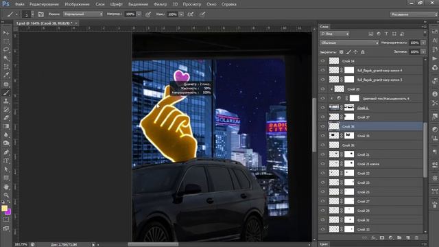Open the Просмотр menu
This screenshot has width=439, height=247.
192,4
